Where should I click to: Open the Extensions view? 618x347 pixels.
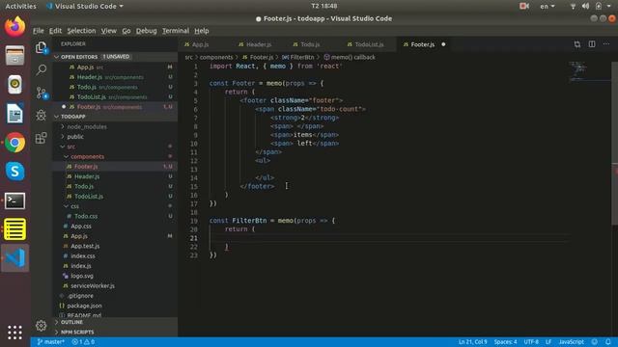pos(41,138)
